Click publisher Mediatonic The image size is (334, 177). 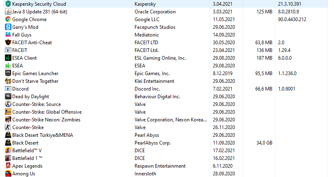[x=147, y=35]
